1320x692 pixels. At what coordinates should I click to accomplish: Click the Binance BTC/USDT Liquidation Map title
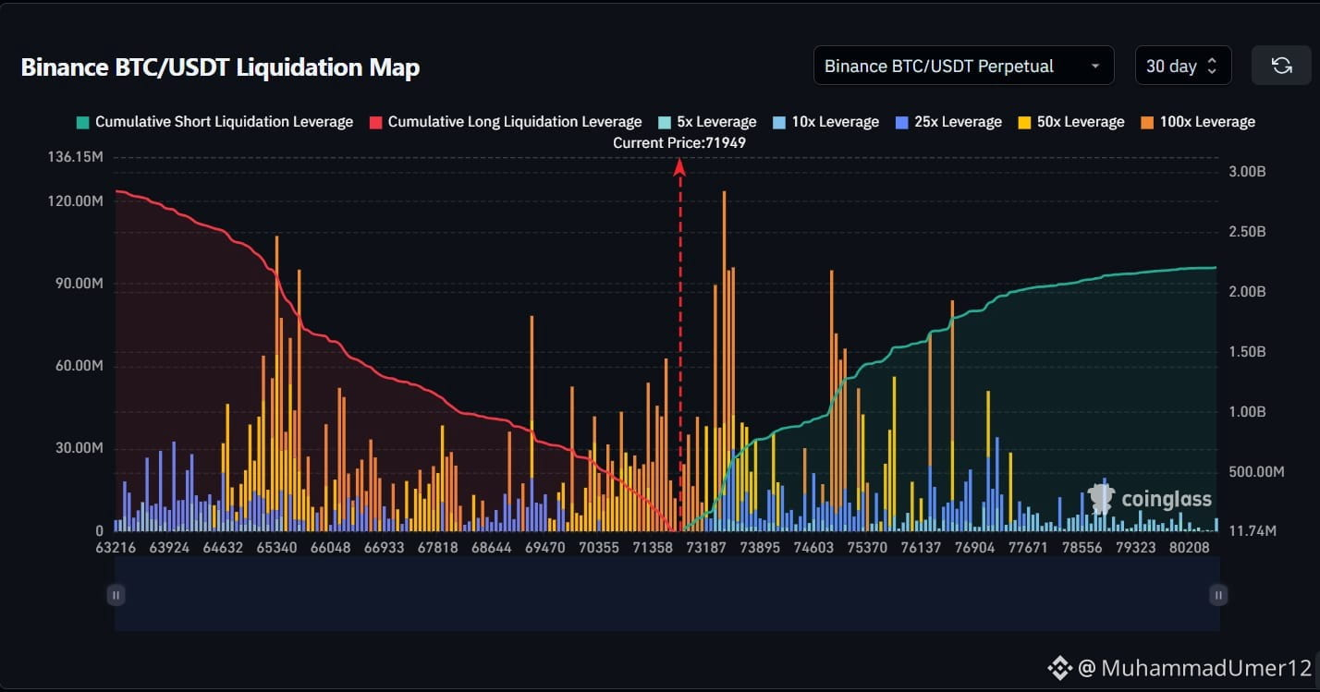220,67
